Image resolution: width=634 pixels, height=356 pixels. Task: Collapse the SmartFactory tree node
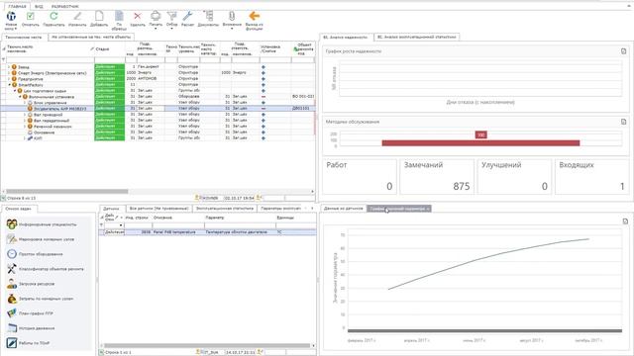(x=9, y=85)
